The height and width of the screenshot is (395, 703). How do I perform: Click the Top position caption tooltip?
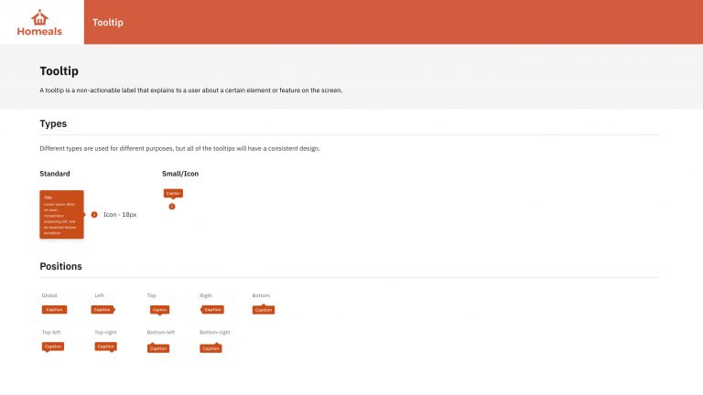[x=159, y=310]
